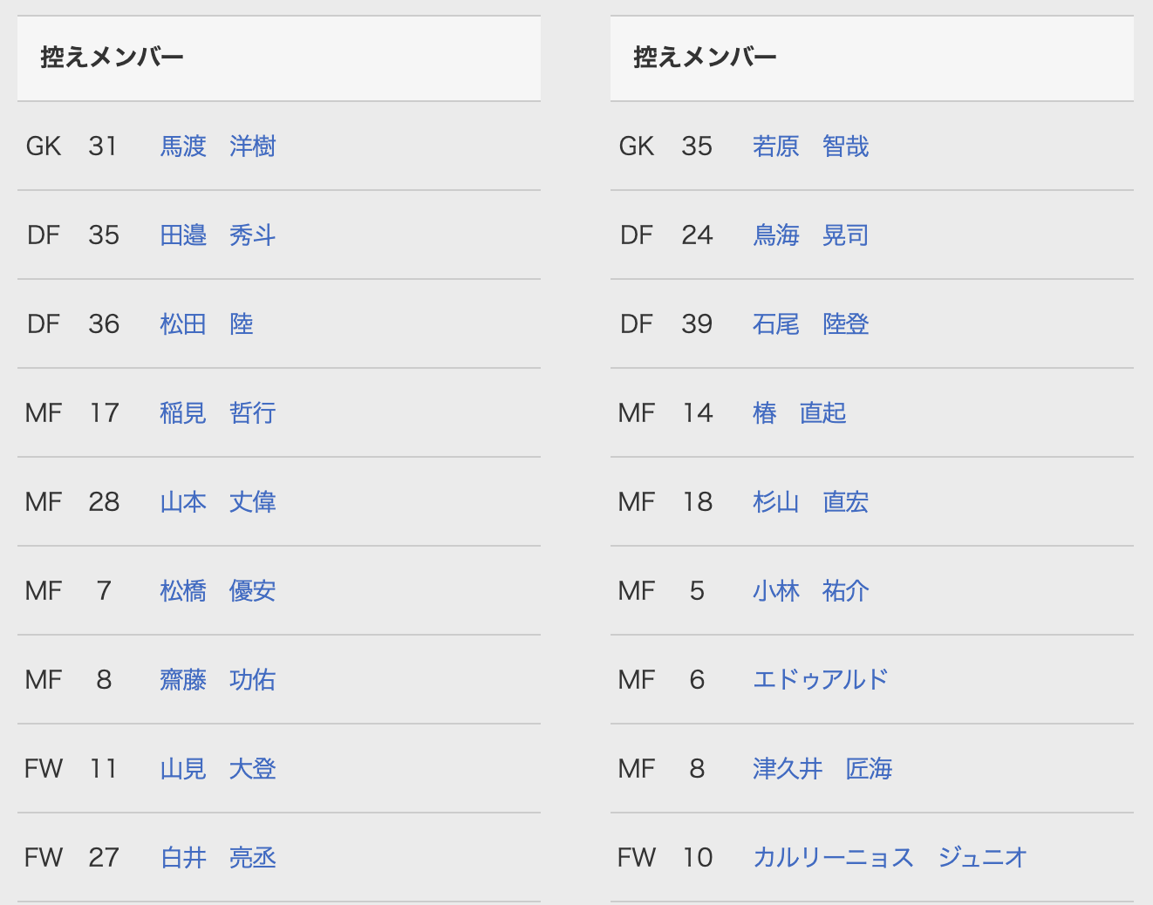This screenshot has height=905, width=1153.
Task: Click player 齋藤 功佑
Action: (218, 679)
